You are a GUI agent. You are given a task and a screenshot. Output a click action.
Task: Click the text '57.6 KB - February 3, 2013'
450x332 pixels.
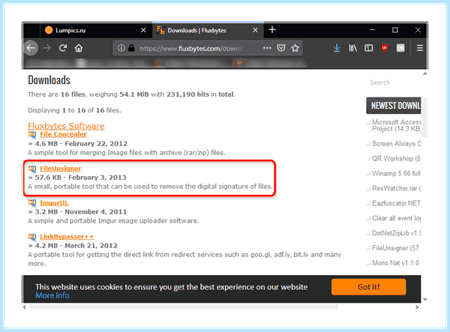click(81, 178)
